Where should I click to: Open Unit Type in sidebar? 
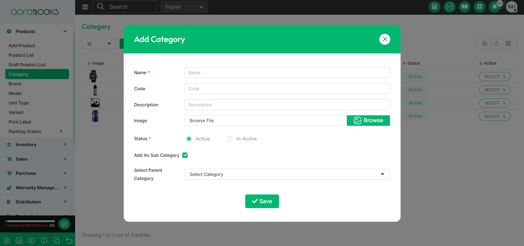[x=19, y=103]
